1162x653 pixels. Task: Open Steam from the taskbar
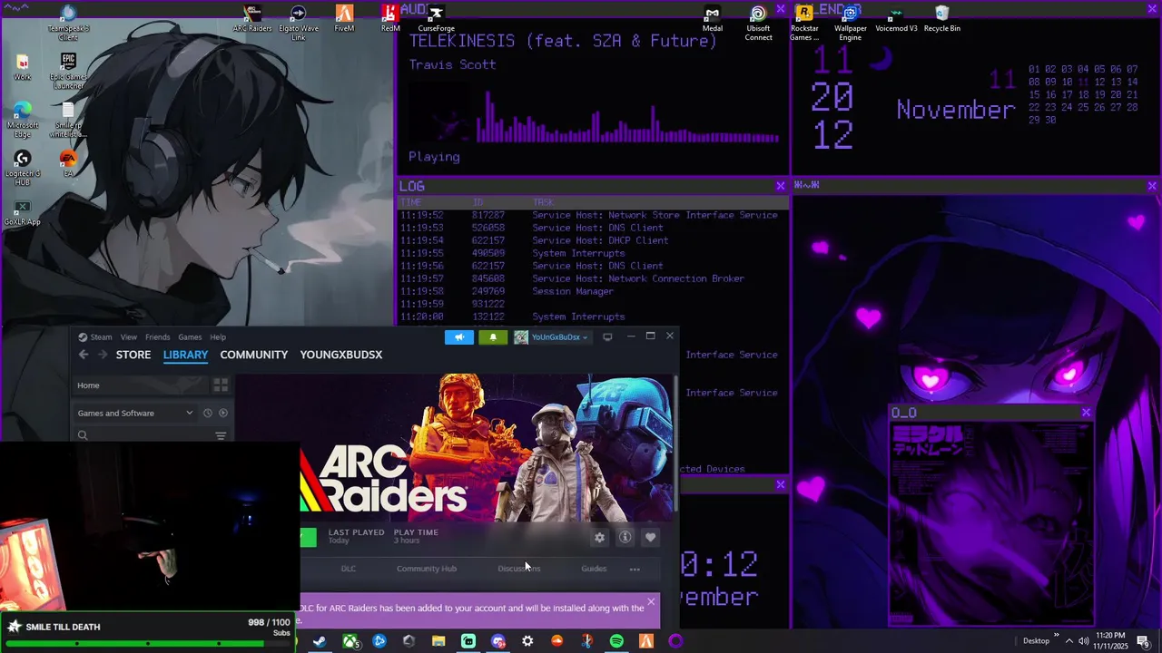[x=320, y=641]
